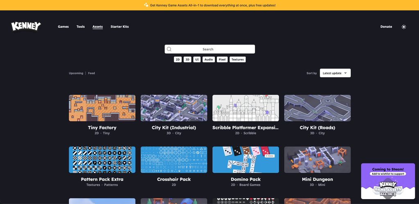Viewport: 419px width, 204px height.
Task: Select the Pixel filter tag
Action: point(222,60)
